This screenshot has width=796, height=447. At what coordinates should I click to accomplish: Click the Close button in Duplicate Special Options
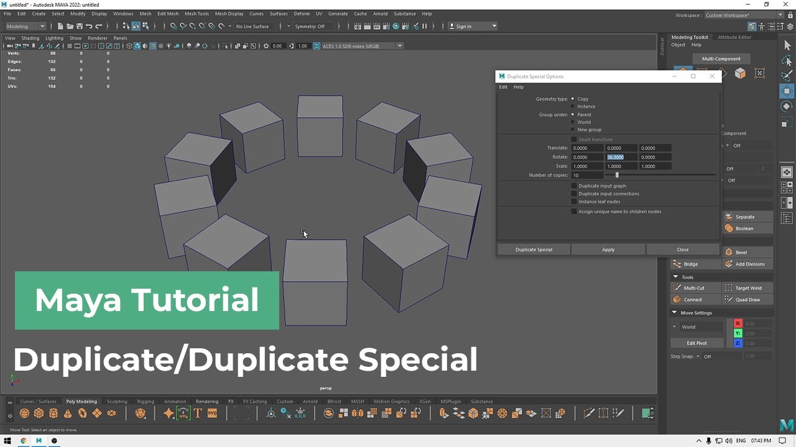[x=683, y=250]
